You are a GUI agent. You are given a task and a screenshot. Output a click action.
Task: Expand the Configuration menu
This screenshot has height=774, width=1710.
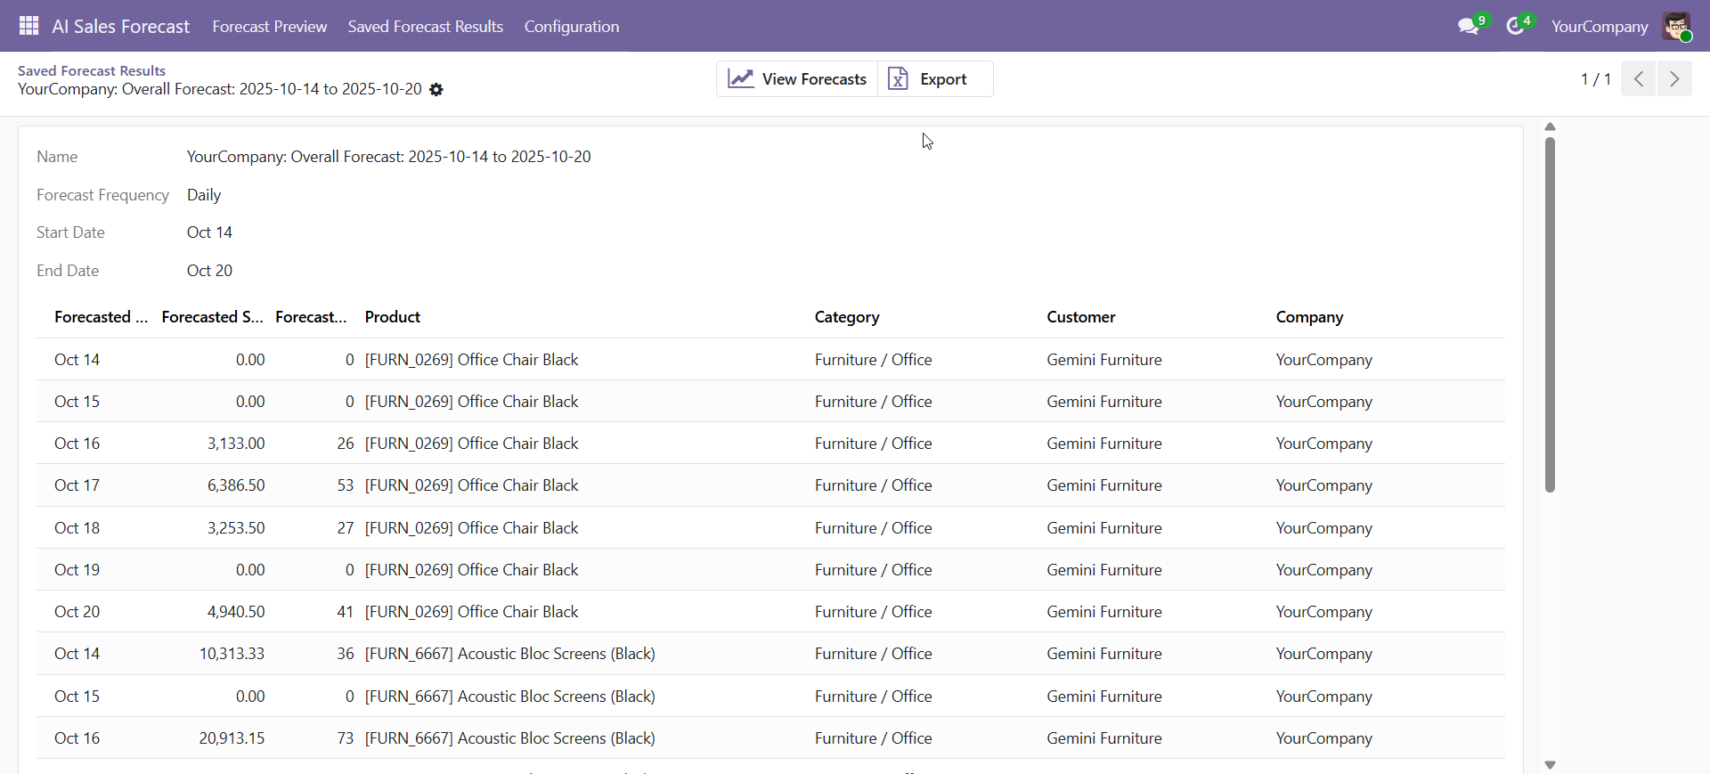click(571, 27)
